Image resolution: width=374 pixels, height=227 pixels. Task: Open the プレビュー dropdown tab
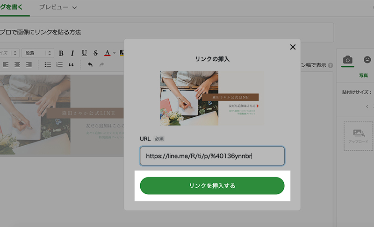pos(58,7)
